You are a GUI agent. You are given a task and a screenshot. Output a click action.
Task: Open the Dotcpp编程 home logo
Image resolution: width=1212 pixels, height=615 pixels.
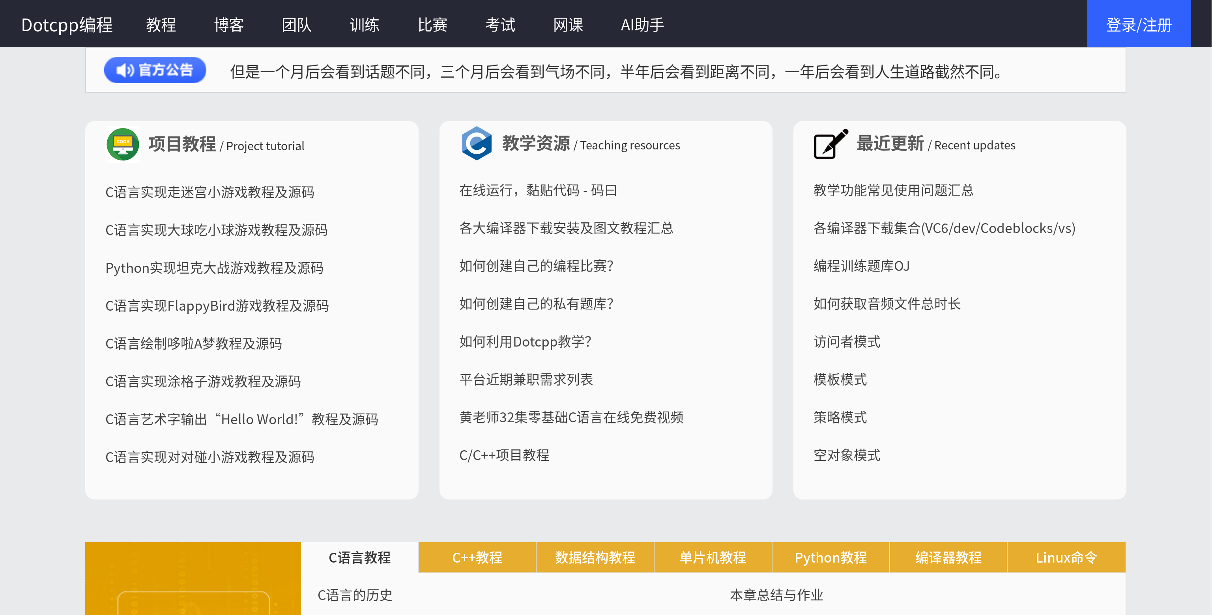pyautogui.click(x=67, y=24)
